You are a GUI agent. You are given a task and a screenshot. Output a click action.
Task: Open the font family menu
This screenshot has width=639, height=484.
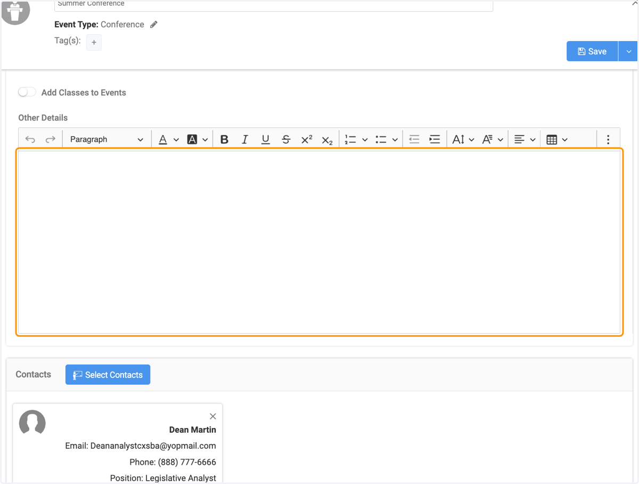pos(493,139)
